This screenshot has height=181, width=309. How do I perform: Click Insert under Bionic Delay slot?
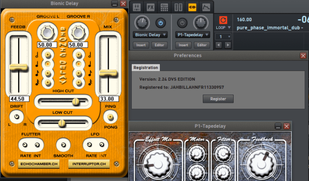tap(140, 45)
